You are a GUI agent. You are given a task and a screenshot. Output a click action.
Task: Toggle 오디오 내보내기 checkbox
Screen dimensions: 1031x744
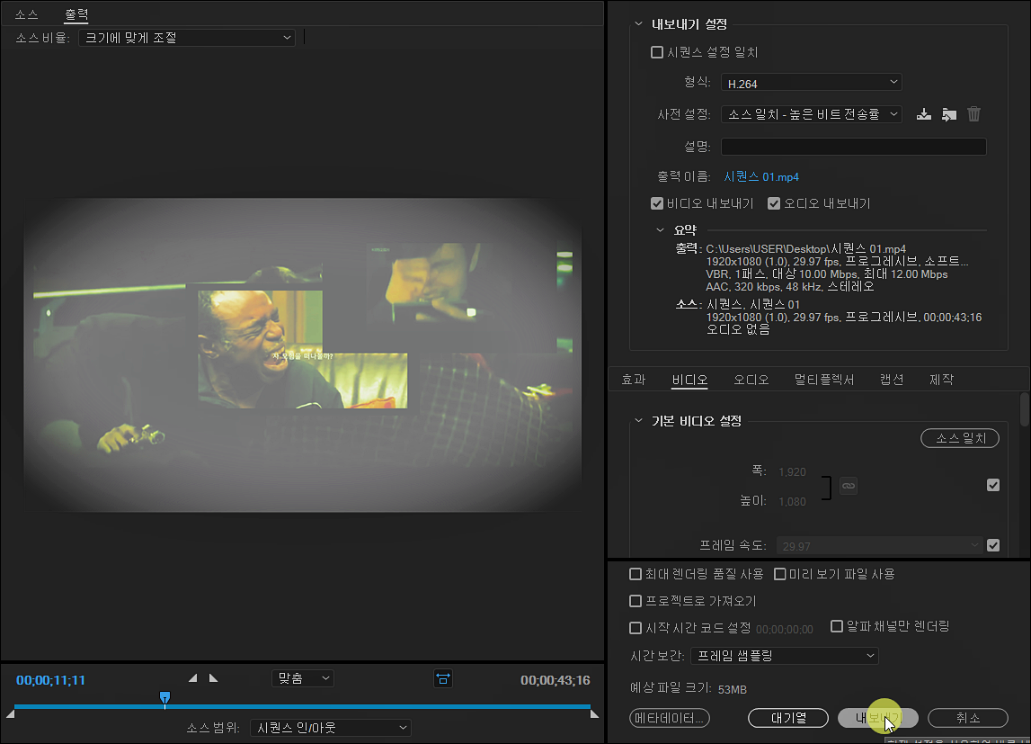774,203
